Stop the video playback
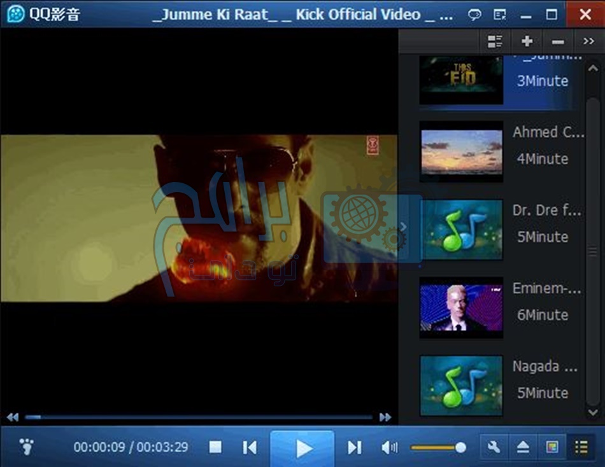The image size is (605, 467). coord(215,448)
